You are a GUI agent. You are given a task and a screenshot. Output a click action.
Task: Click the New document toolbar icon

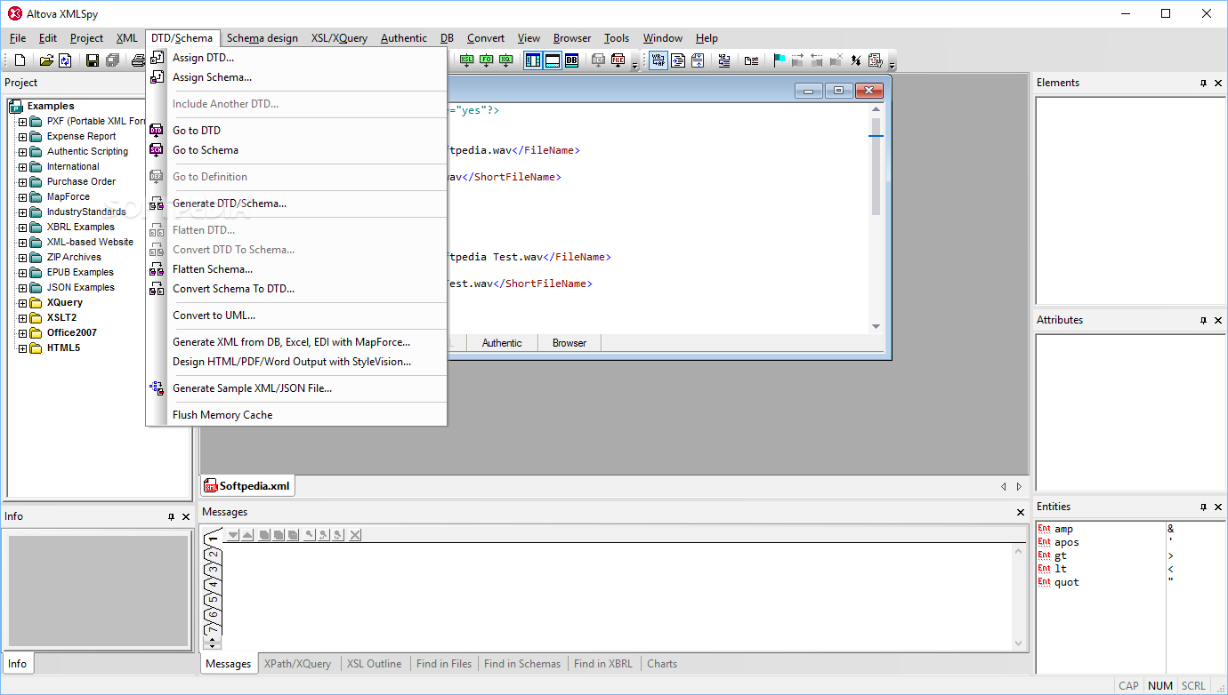(x=20, y=60)
